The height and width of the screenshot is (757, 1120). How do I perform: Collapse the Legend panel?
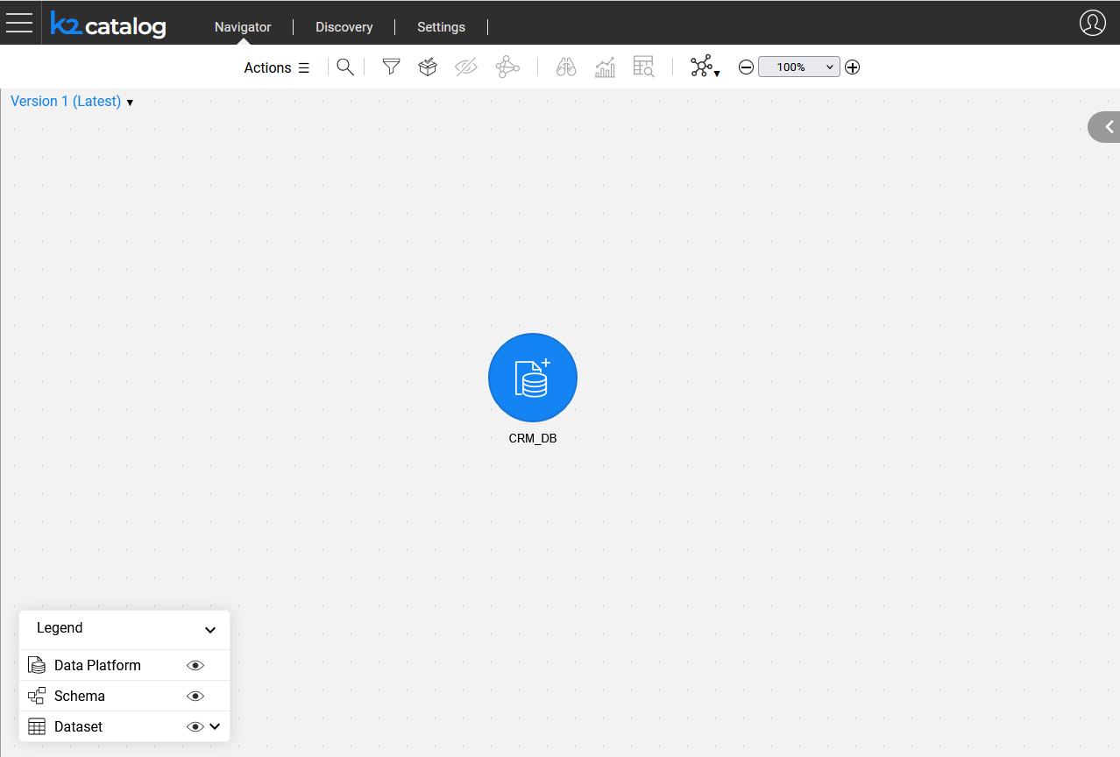click(210, 630)
